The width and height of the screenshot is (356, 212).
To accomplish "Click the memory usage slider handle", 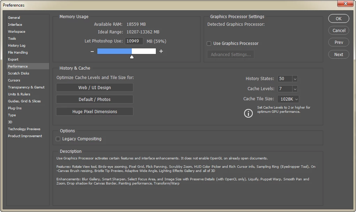I will pyautogui.click(x=132, y=57).
